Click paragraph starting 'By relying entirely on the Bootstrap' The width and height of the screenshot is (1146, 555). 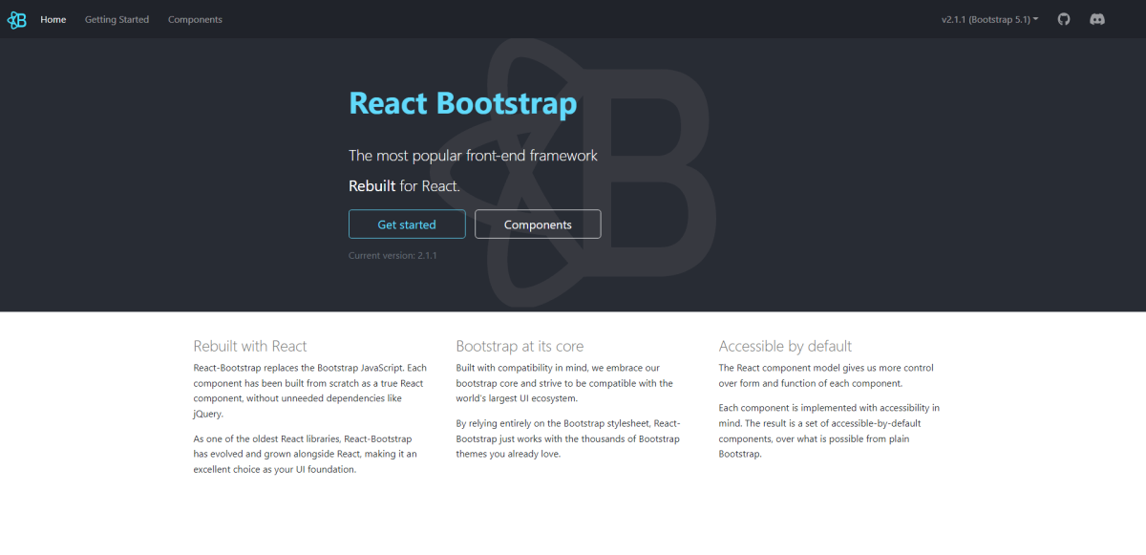point(568,438)
